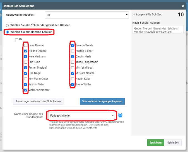Expand the Ausgewählte Schüler triangle

point(134,15)
